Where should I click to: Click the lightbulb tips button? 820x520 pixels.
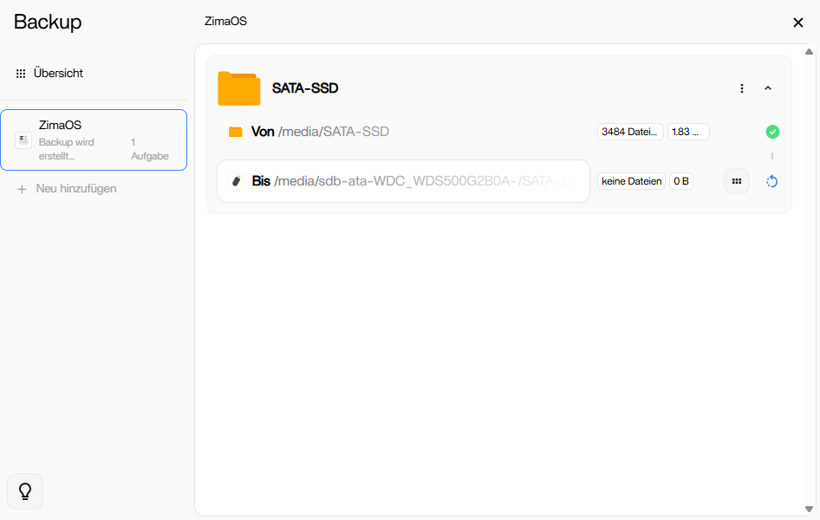pos(25,491)
